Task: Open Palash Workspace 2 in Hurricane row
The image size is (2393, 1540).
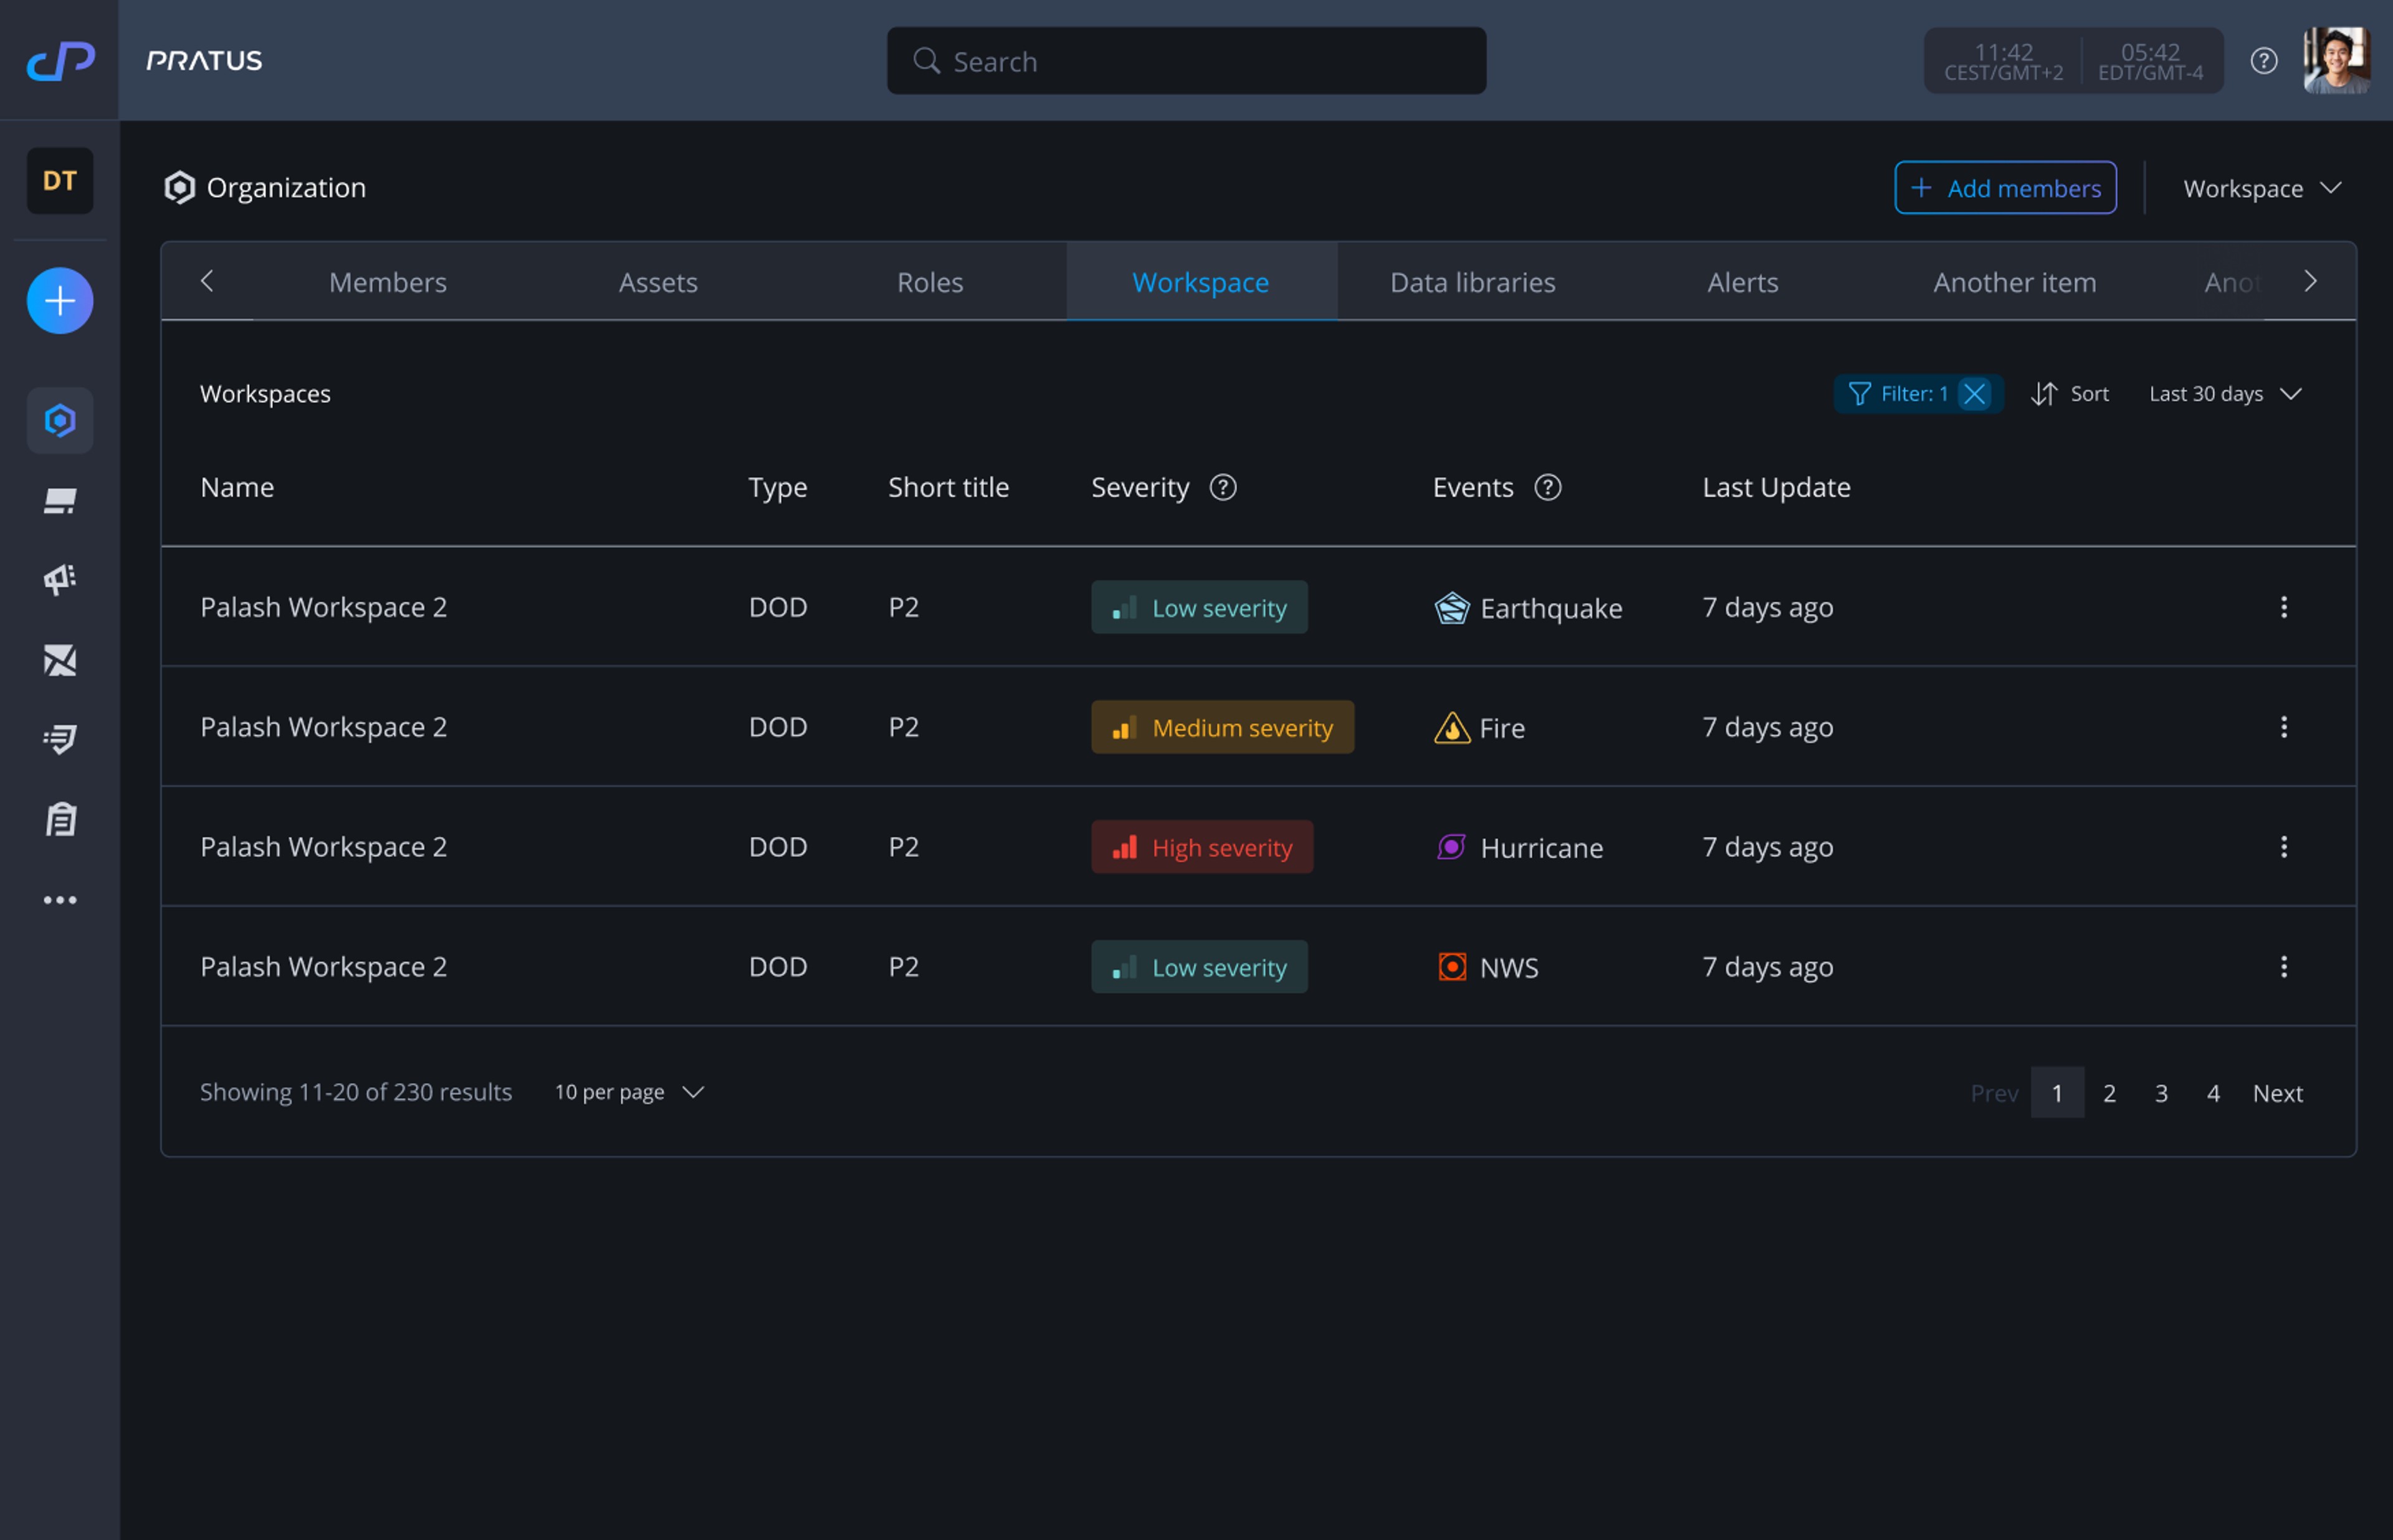Action: click(x=323, y=847)
